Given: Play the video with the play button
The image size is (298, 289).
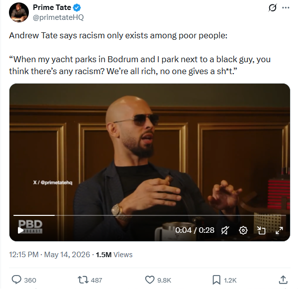Looking at the screenshot, I should [20, 230].
